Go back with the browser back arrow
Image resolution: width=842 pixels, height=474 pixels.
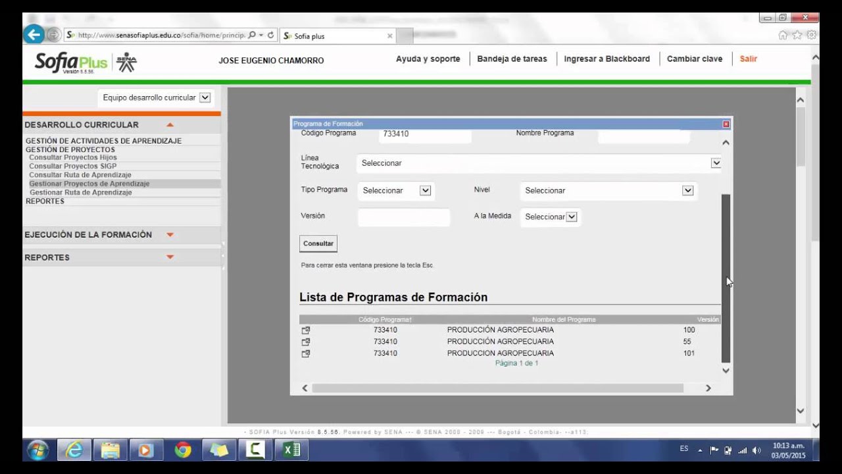(x=34, y=34)
